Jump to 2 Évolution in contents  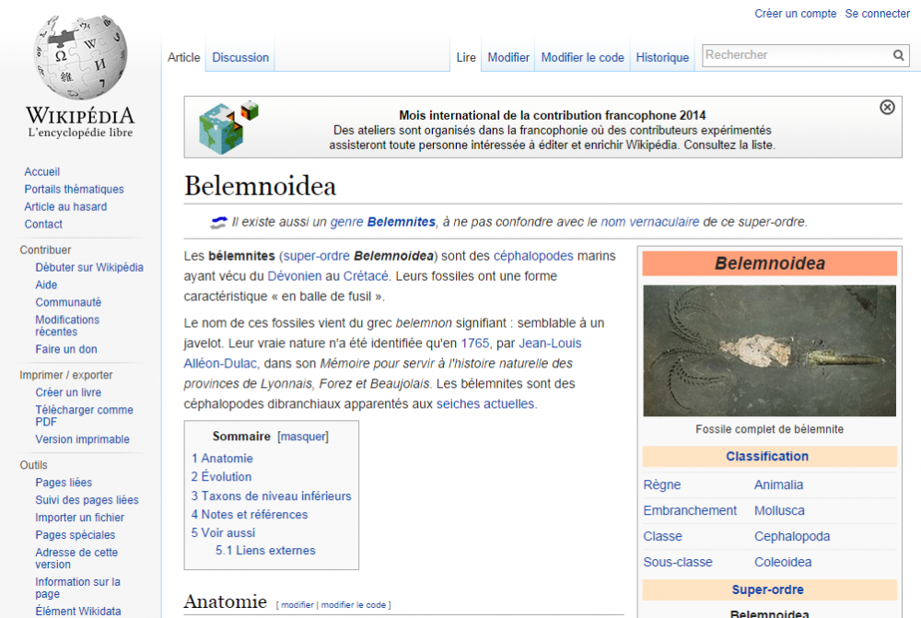221,476
